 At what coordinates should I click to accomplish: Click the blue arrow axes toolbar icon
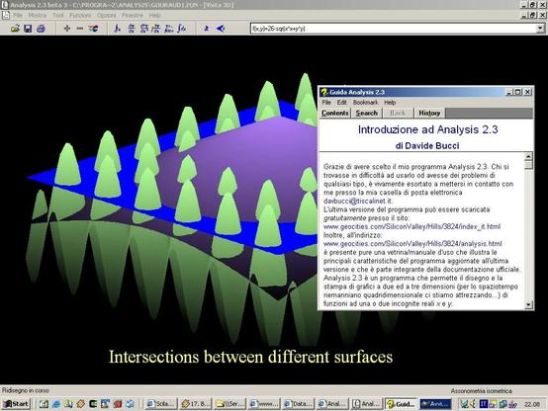(221, 29)
